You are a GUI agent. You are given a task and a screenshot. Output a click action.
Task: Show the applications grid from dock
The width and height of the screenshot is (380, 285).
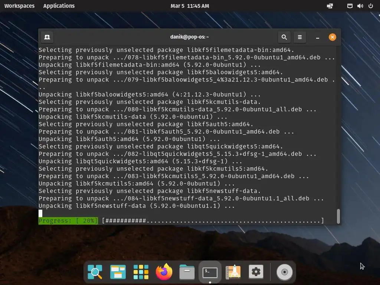coord(141,272)
